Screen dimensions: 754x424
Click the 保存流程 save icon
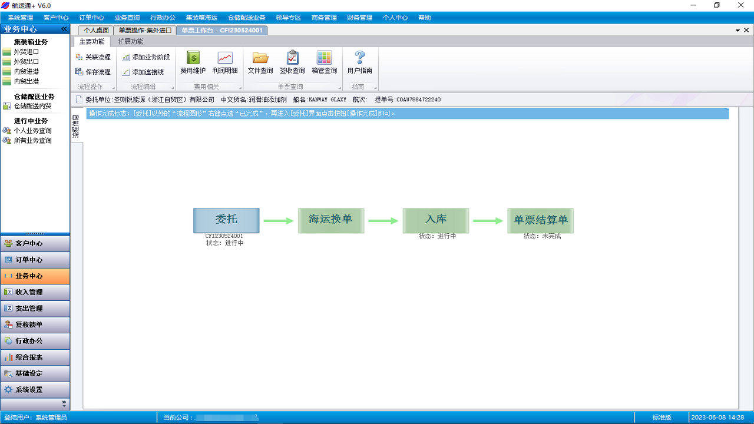[79, 72]
